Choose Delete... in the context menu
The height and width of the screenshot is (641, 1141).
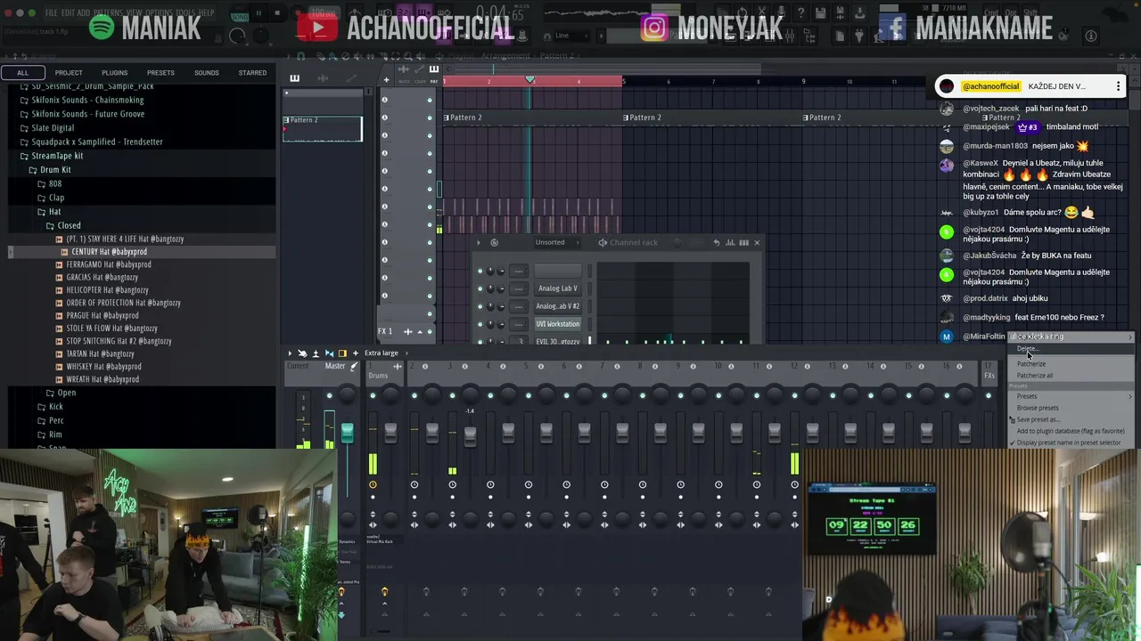click(x=1070, y=348)
